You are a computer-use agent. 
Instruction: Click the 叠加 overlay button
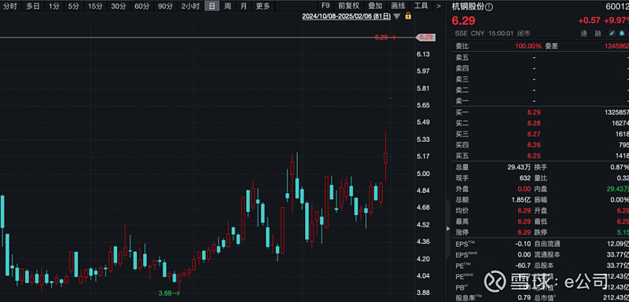click(x=376, y=6)
